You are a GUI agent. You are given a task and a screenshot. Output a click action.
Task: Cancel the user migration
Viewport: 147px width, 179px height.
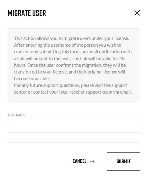(79, 161)
